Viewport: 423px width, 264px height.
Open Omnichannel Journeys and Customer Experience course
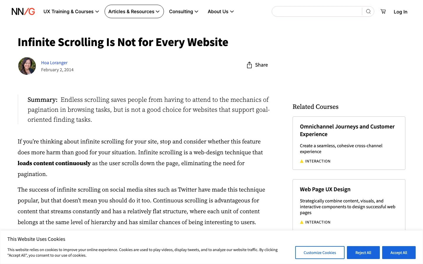(347, 130)
